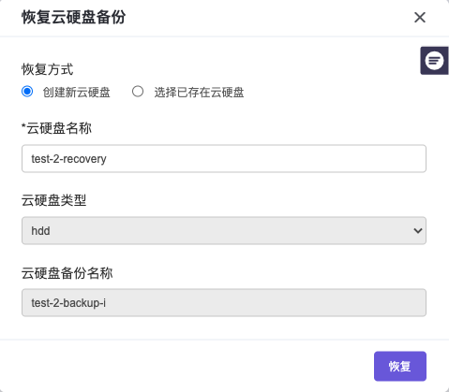Image resolution: width=449 pixels, height=392 pixels.
Task: Select the 创建新云硬盘 radio button
Action: (x=27, y=92)
